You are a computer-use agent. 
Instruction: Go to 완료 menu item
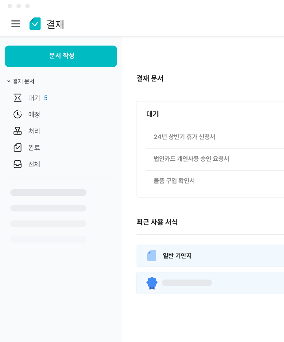tap(34, 147)
